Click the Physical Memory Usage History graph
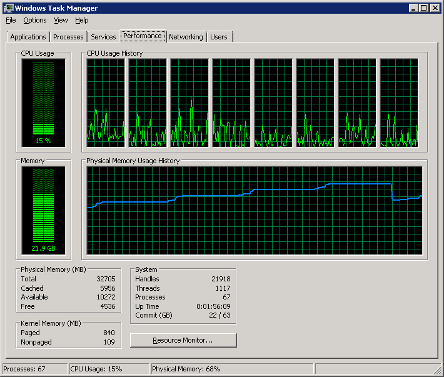 pos(255,211)
